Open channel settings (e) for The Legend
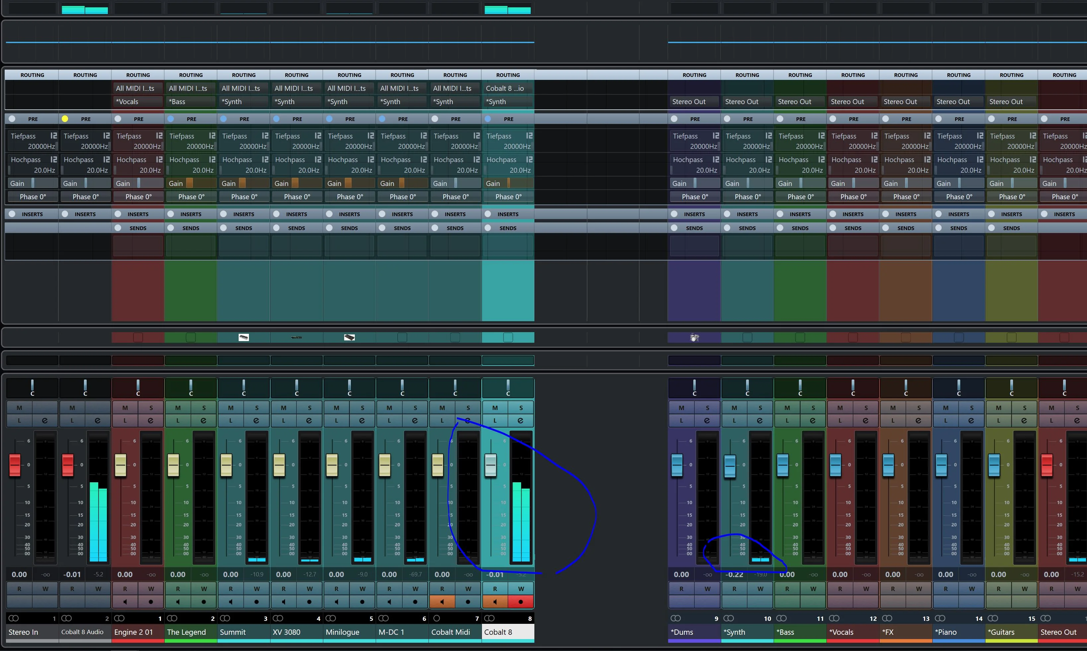 (203, 420)
